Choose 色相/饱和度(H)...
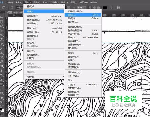Viewport: 150px width, 117px height. click(x=83, y=30)
